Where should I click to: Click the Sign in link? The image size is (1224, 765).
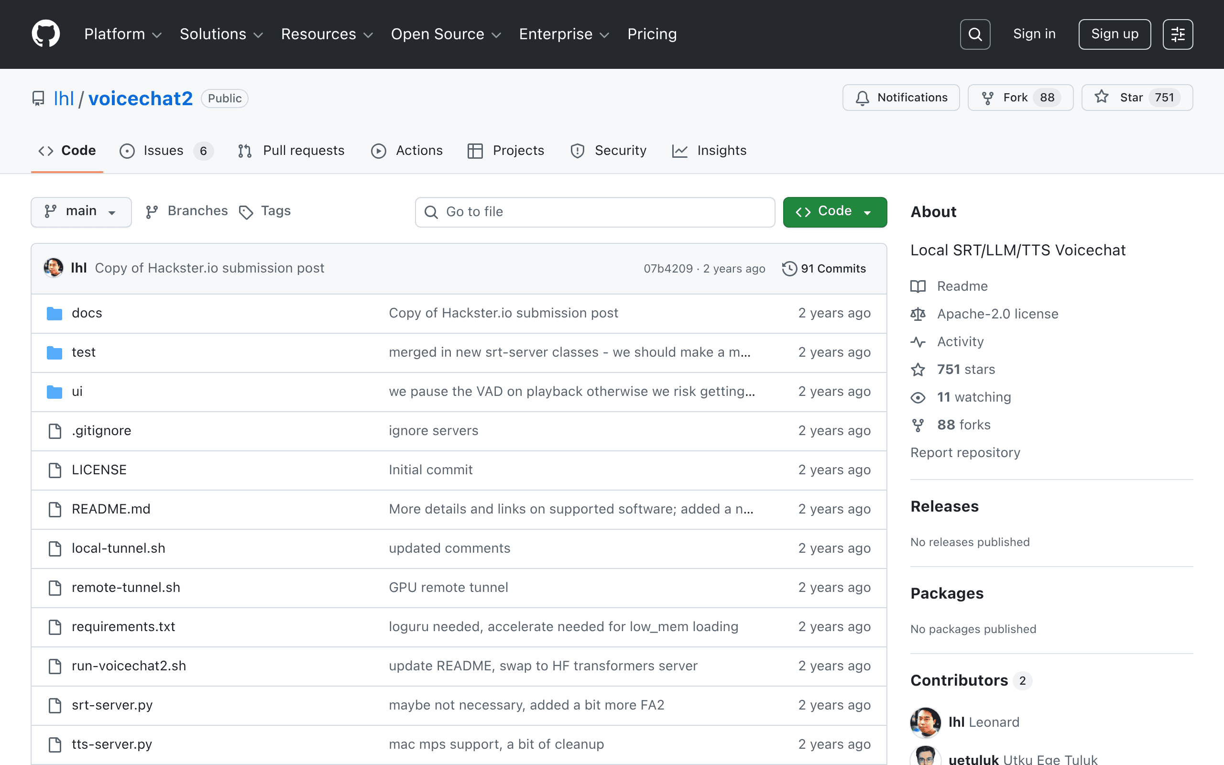point(1034,34)
